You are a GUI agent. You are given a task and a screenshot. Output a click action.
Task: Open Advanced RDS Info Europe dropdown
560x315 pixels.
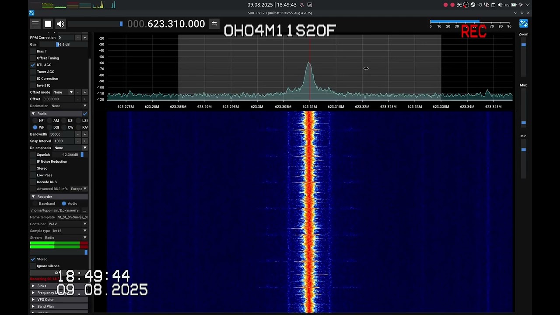tap(79, 189)
